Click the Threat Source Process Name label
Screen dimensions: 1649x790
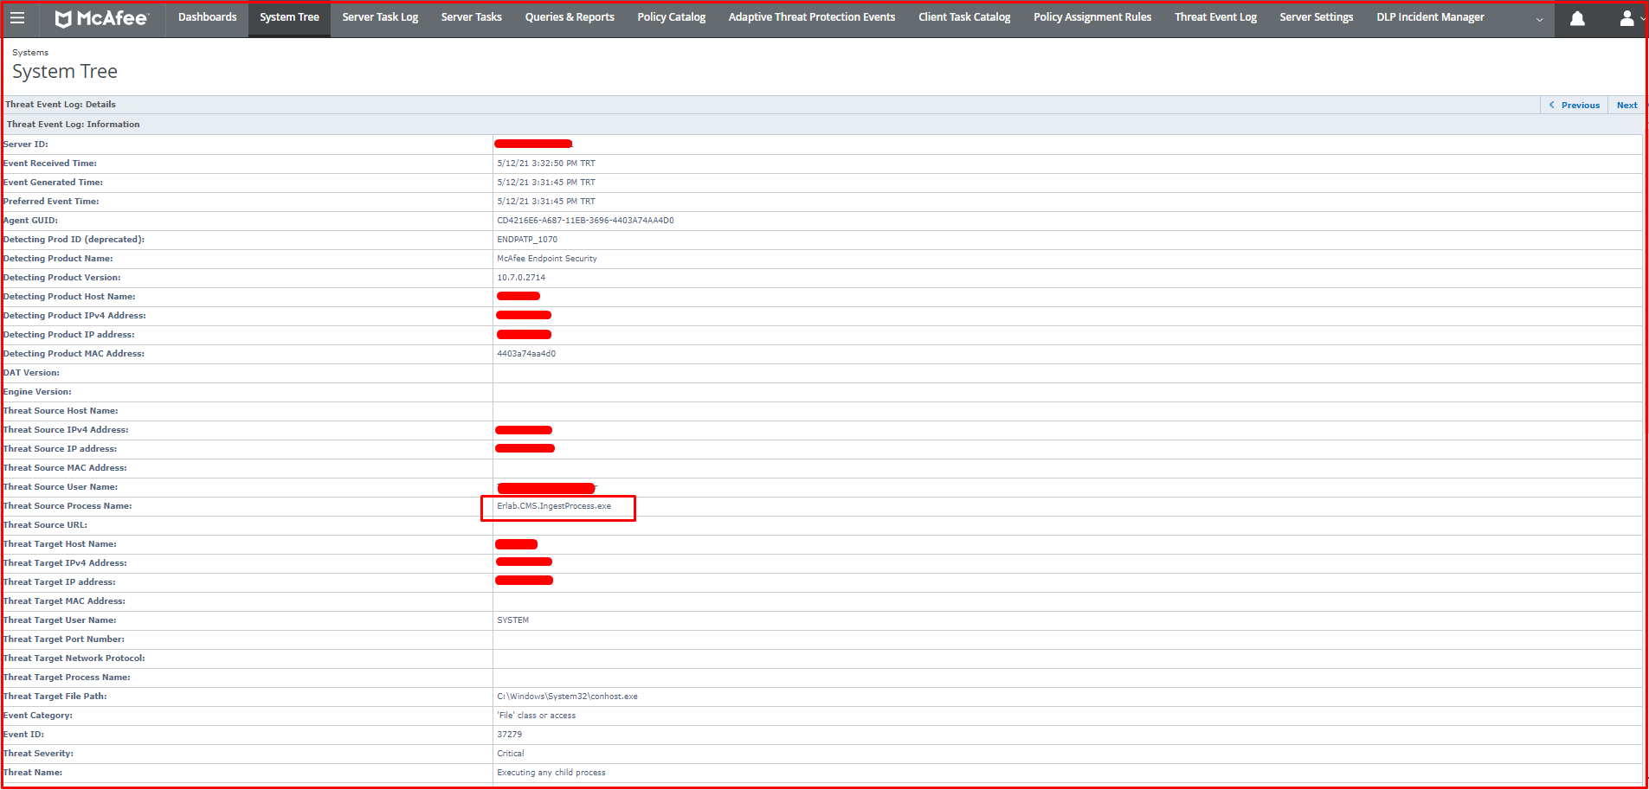click(68, 506)
